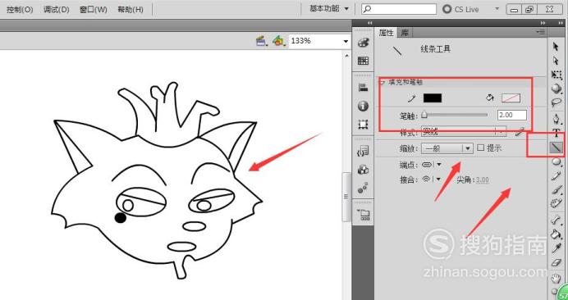Screen dimensions: 568x300
Task: Select the Bone tool
Action: pyautogui.click(x=556, y=220)
